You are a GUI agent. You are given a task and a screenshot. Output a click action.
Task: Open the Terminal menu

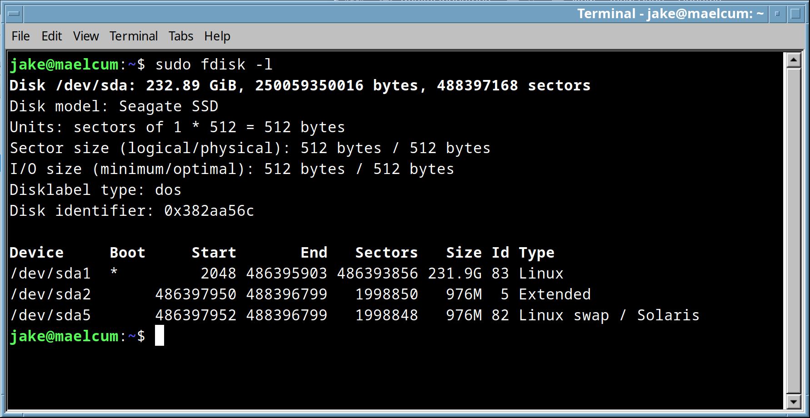[133, 36]
